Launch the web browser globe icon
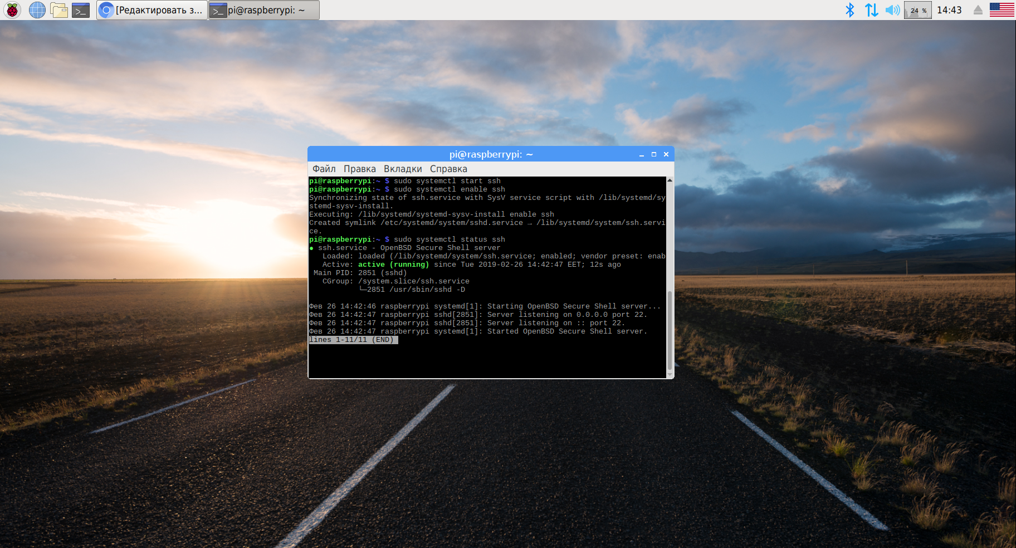Viewport: 1016px width, 548px height. pos(37,10)
